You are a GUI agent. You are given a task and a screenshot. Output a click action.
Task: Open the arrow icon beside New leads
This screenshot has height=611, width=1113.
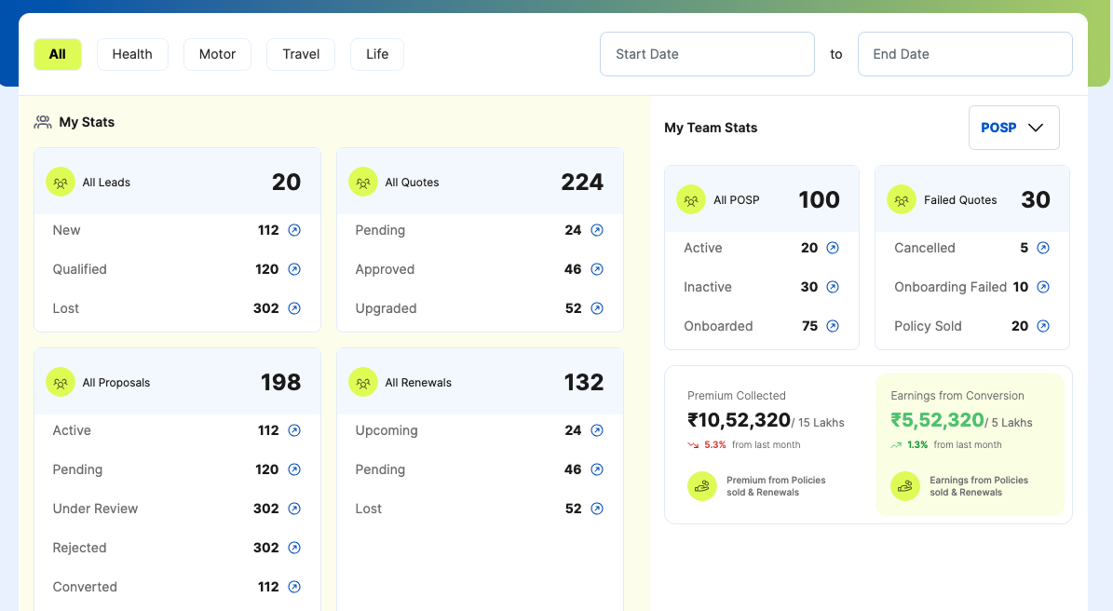click(294, 230)
